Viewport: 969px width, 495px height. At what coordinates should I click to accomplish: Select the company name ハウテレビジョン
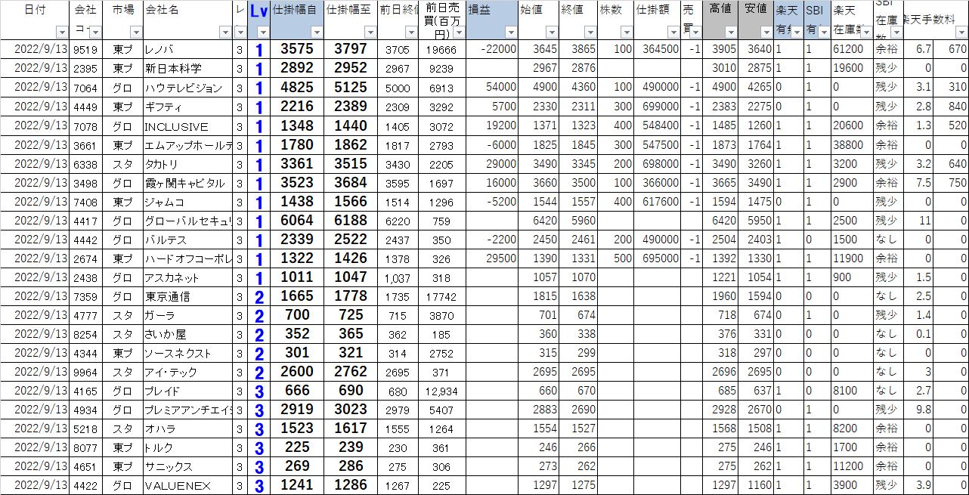[x=184, y=87]
